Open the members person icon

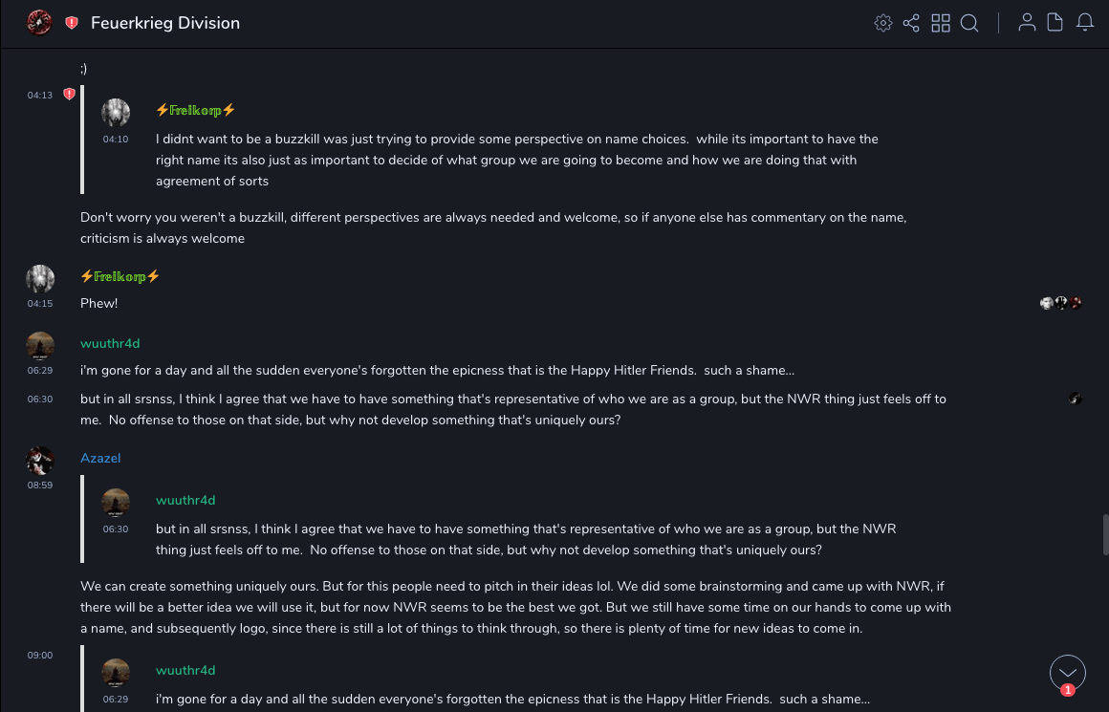1027,23
